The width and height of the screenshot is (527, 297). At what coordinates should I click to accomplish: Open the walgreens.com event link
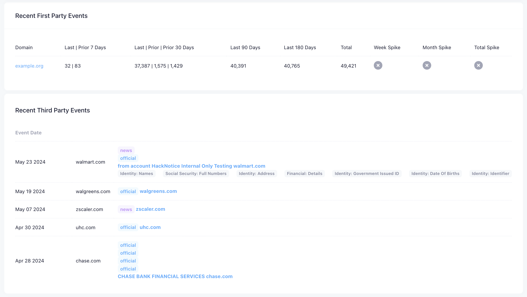point(158,191)
